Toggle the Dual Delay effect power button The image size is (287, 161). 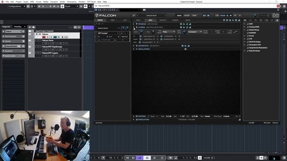point(140,36)
